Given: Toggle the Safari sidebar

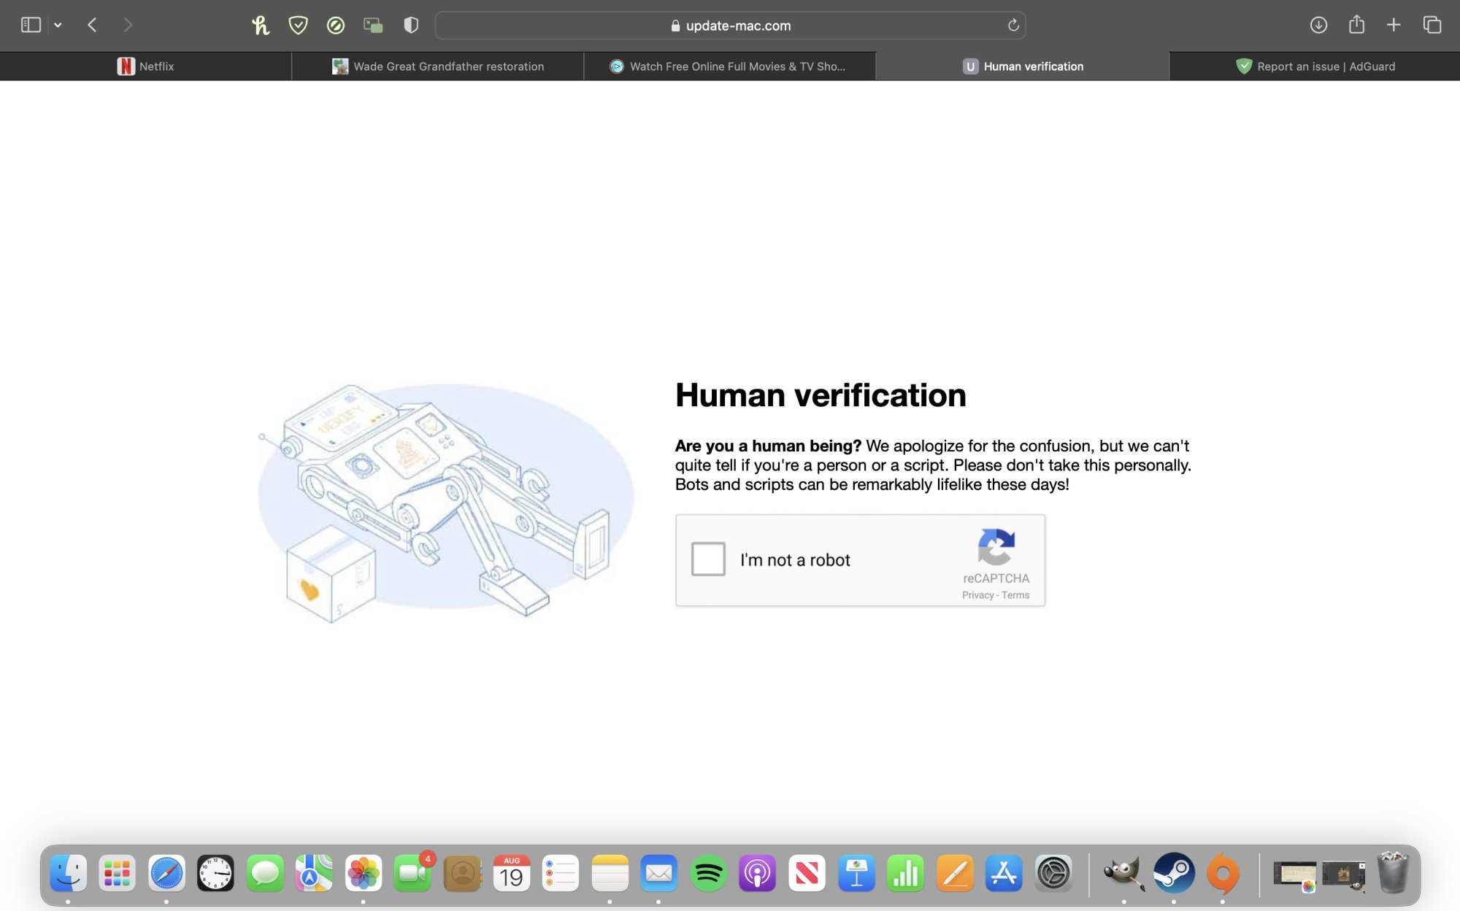Looking at the screenshot, I should 30,24.
